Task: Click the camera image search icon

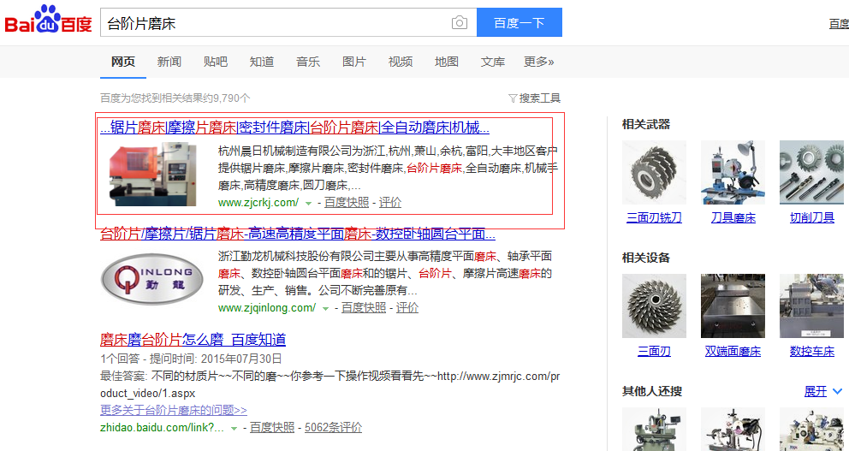Action: pos(460,23)
